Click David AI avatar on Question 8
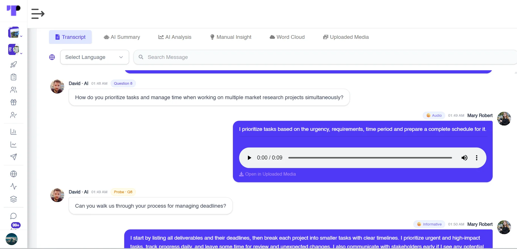 57,86
